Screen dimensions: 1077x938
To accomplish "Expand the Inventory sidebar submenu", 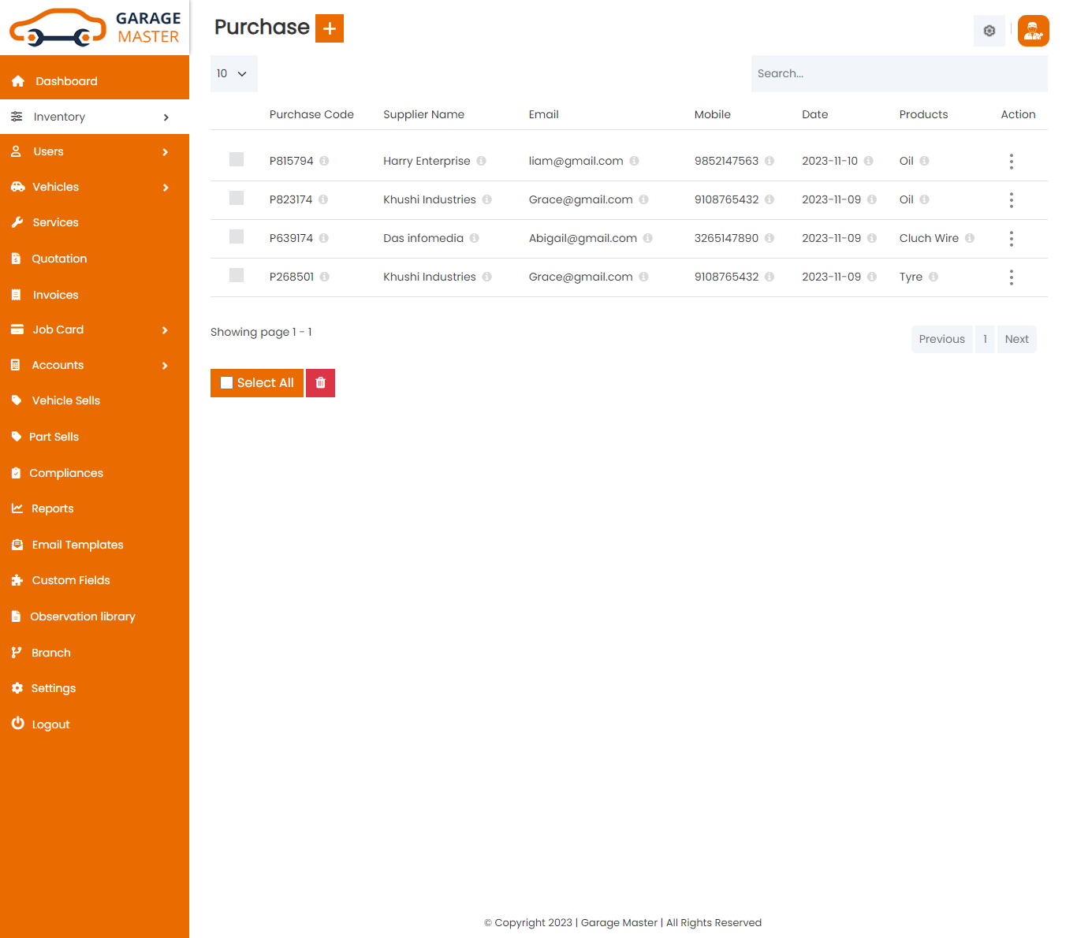I will (95, 117).
